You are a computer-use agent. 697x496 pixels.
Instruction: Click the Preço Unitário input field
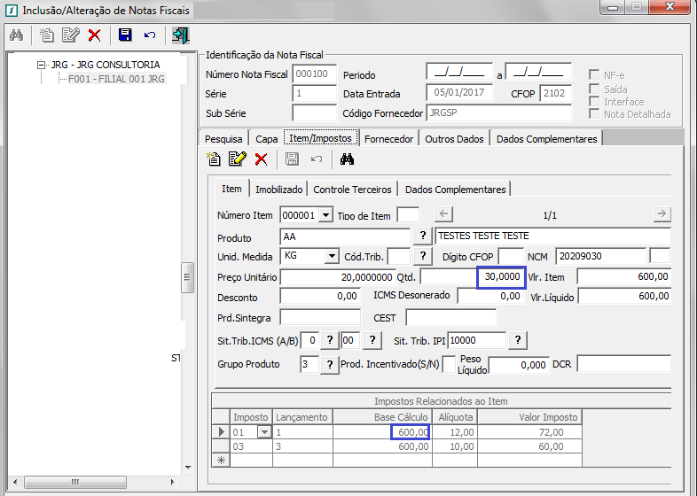pos(336,277)
